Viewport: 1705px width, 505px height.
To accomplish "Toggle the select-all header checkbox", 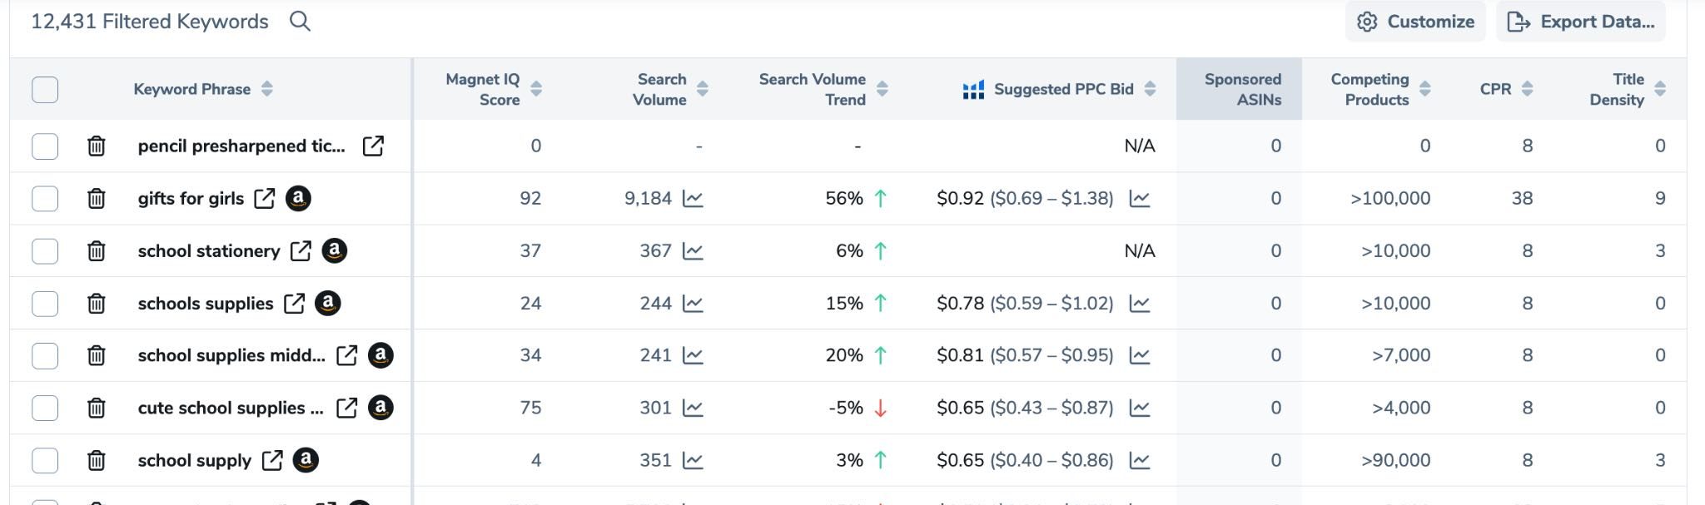I will click(45, 90).
